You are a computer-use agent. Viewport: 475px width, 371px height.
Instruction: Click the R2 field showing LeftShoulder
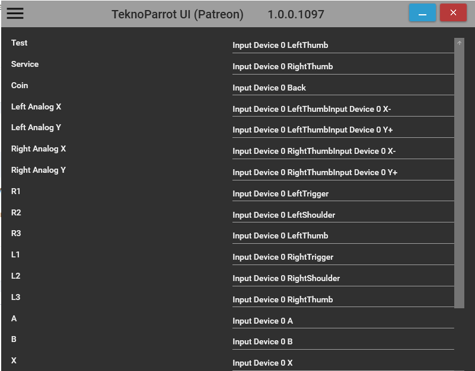[343, 215]
